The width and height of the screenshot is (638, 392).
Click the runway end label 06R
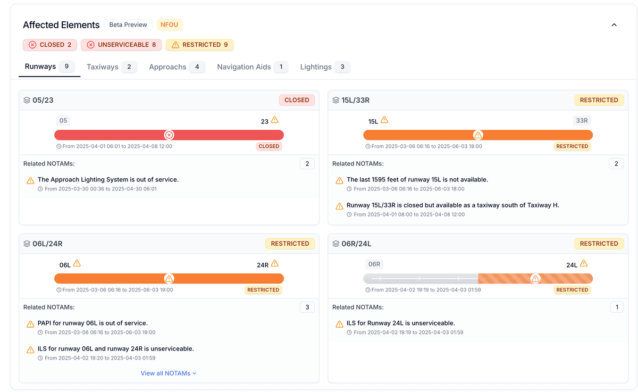[x=374, y=264]
